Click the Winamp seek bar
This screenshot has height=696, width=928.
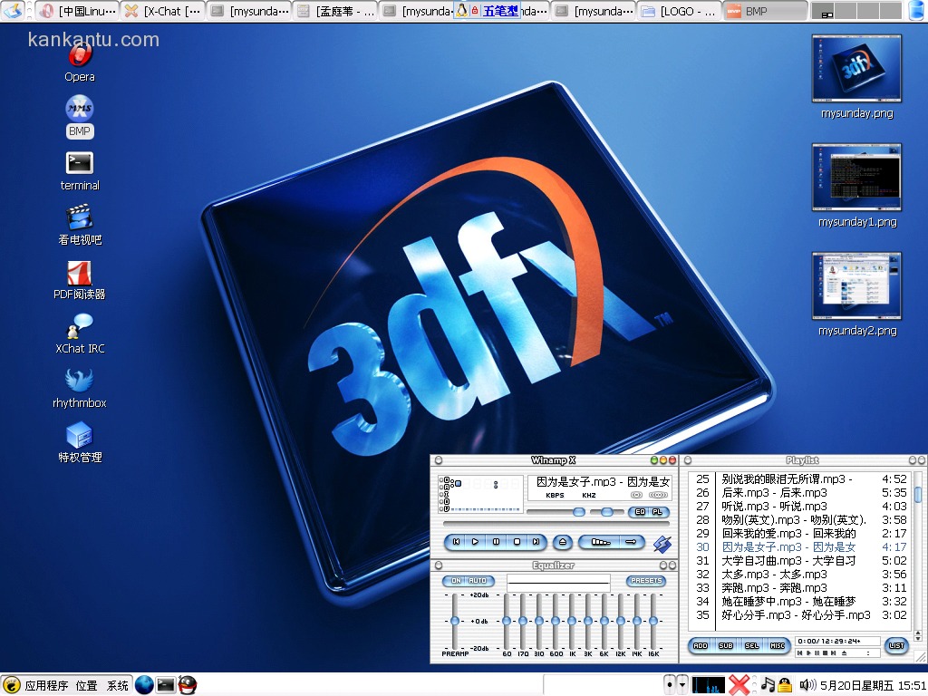coord(556,524)
